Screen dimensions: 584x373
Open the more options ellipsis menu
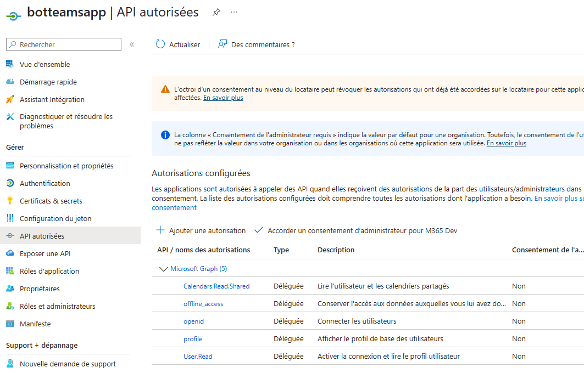234,12
